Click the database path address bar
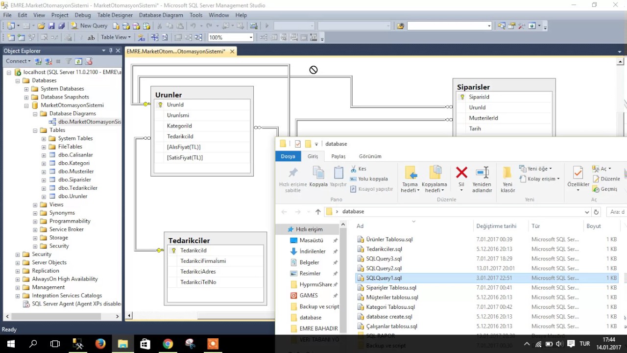The height and width of the screenshot is (353, 627). point(458,212)
